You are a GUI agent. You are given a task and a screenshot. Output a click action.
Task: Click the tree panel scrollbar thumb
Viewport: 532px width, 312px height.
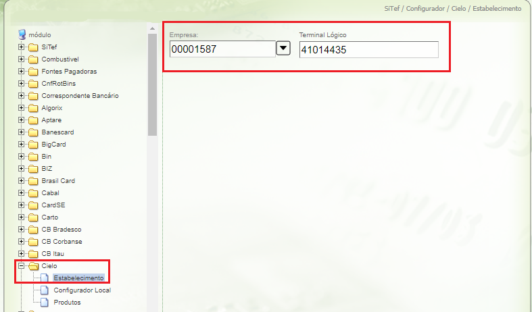point(152,85)
